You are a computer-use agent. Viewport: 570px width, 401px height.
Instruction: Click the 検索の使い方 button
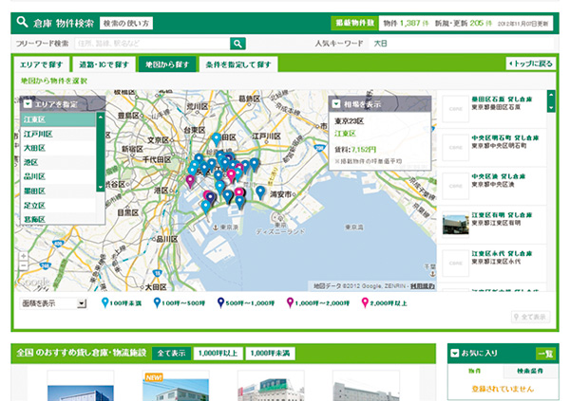click(x=125, y=22)
